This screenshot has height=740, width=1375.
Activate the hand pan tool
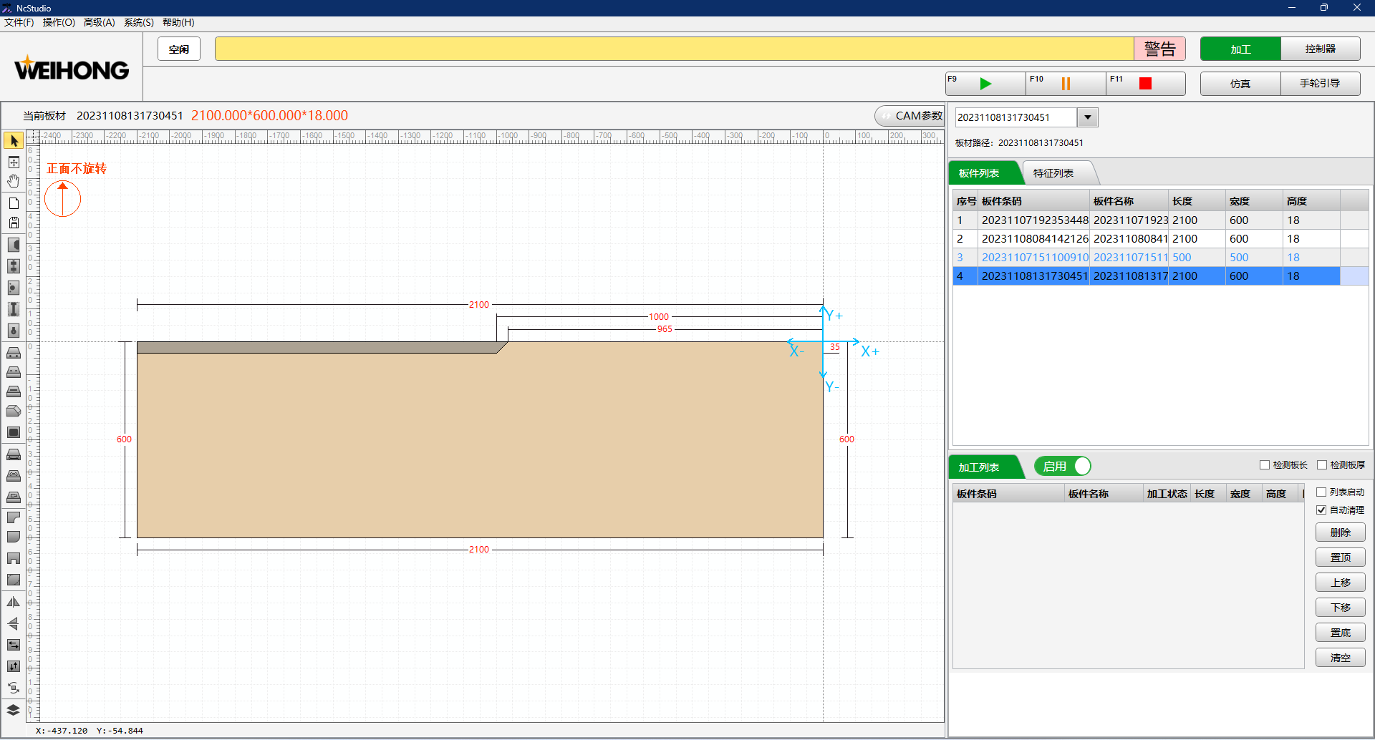pos(14,181)
